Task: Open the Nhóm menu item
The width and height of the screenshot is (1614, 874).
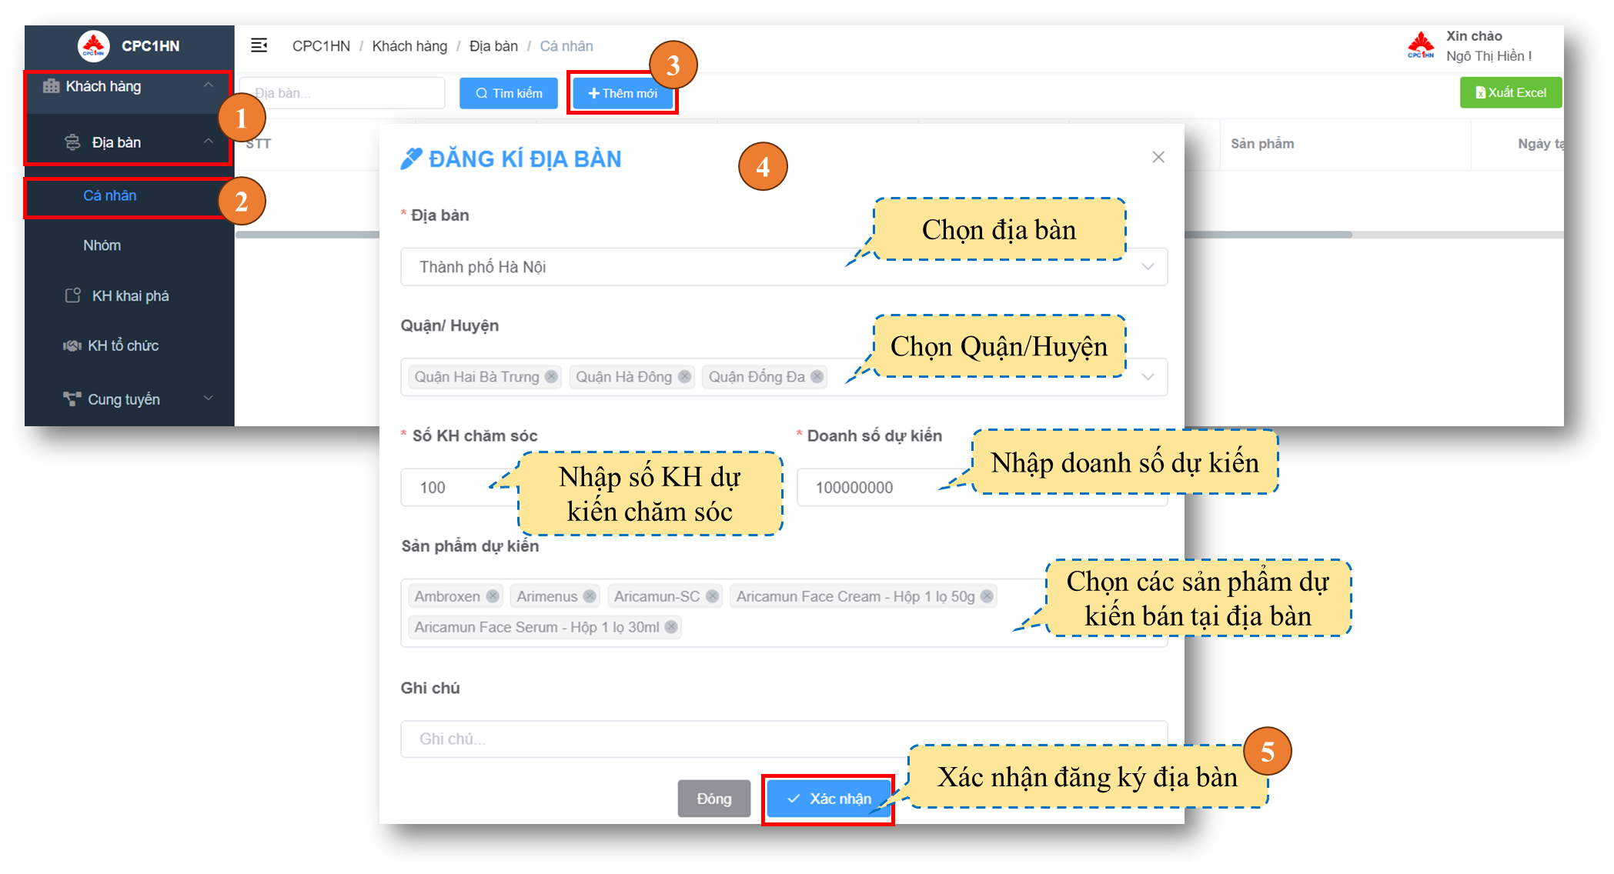Action: [x=102, y=245]
